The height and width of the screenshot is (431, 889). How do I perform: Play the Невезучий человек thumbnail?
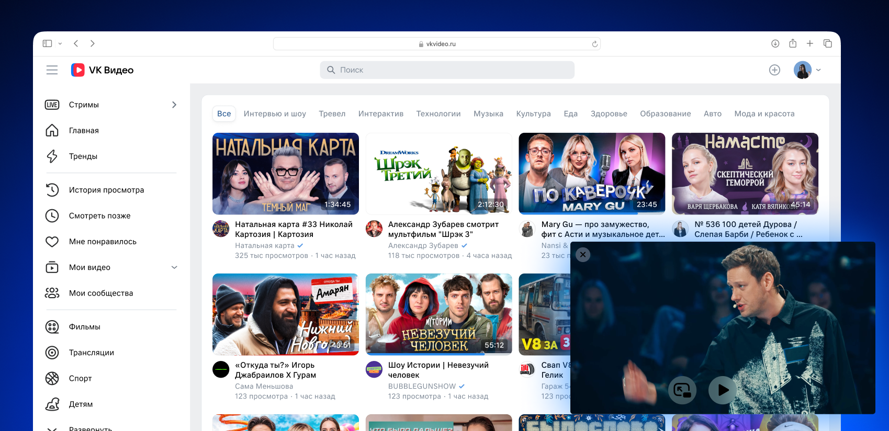tap(439, 314)
